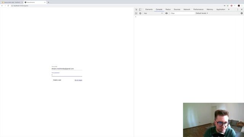244x137 pixels.
Task: Clear the console with the clear icon
Action: coord(140,13)
